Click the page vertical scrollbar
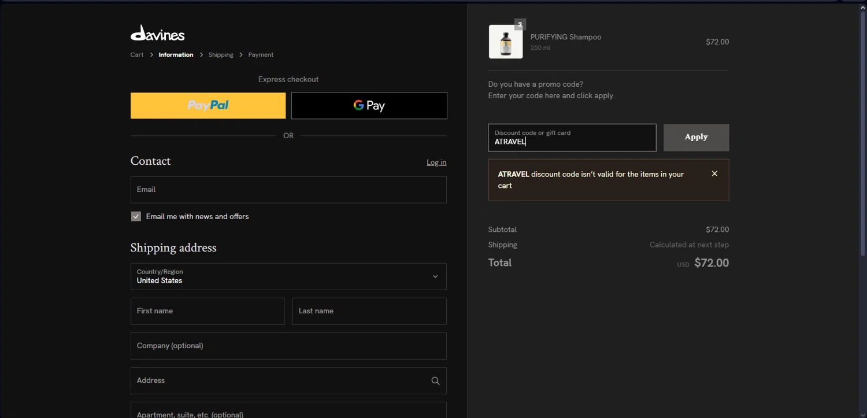867x418 pixels. point(863,133)
